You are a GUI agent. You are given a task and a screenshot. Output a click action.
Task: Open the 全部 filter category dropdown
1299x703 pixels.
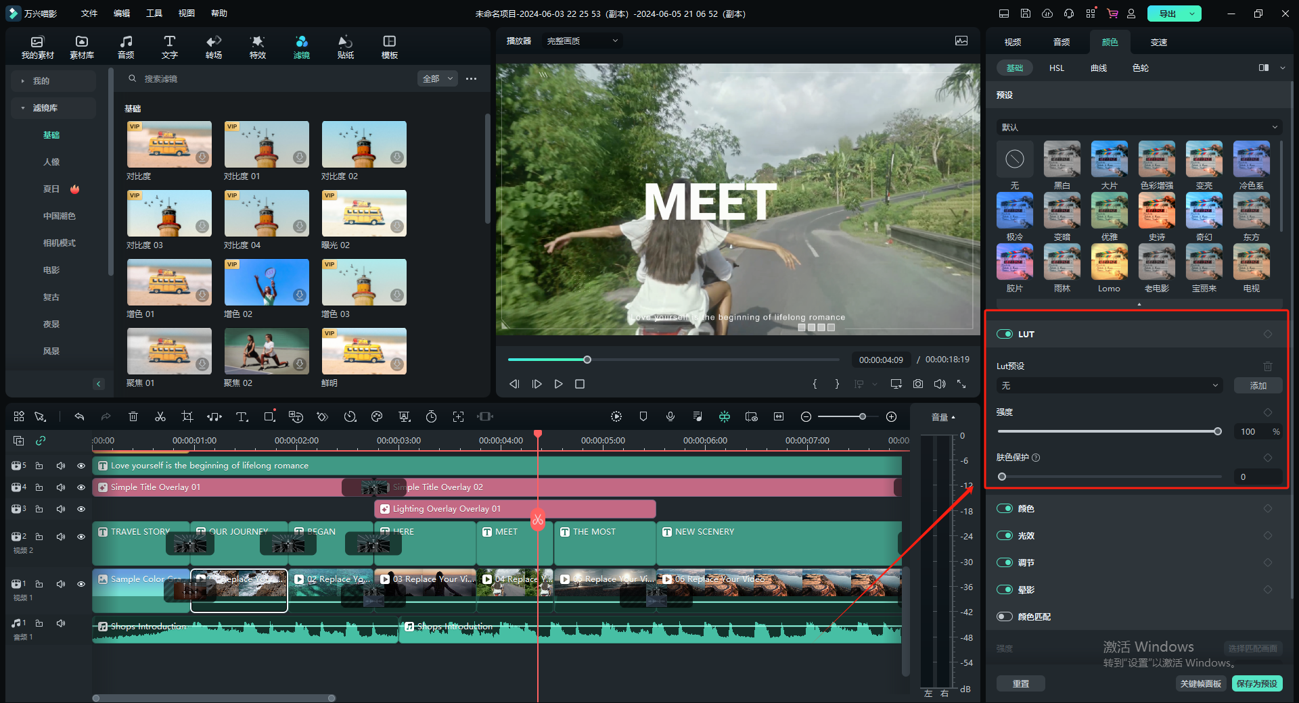(438, 78)
